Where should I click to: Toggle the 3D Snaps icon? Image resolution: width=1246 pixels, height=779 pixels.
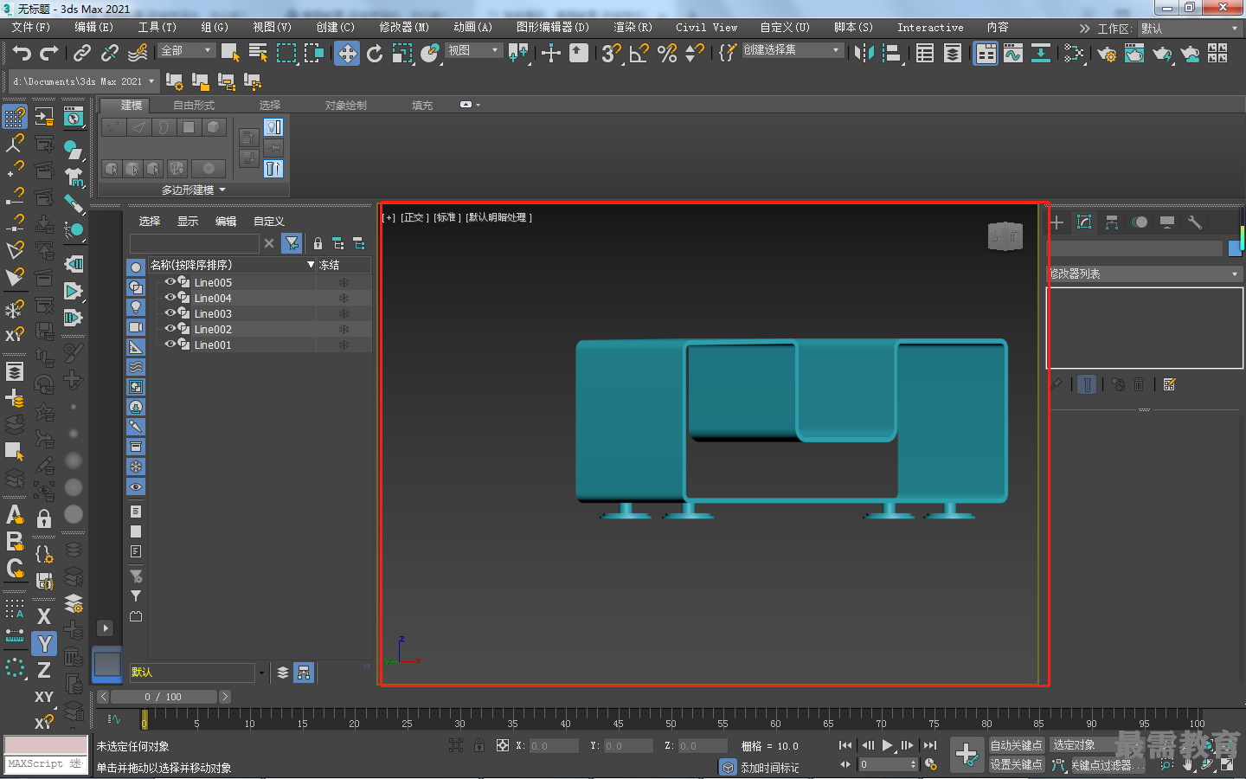[612, 54]
